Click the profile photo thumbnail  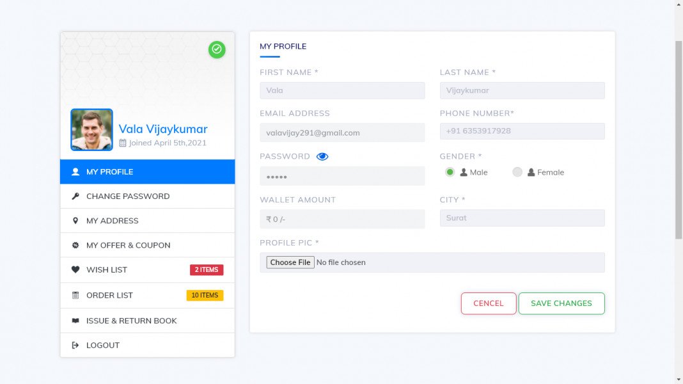click(91, 129)
